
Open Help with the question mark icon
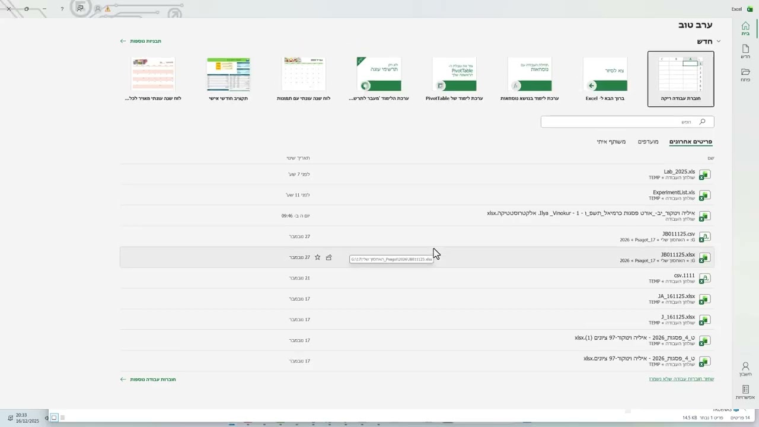[62, 9]
